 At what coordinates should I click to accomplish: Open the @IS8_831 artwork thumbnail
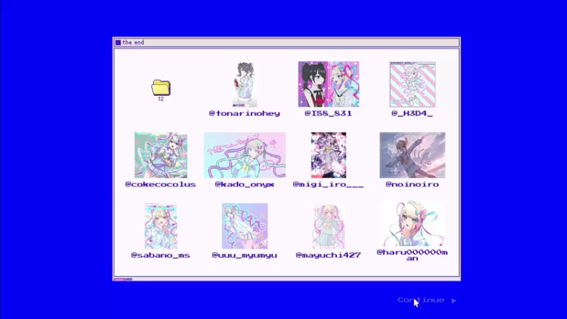pos(329,84)
